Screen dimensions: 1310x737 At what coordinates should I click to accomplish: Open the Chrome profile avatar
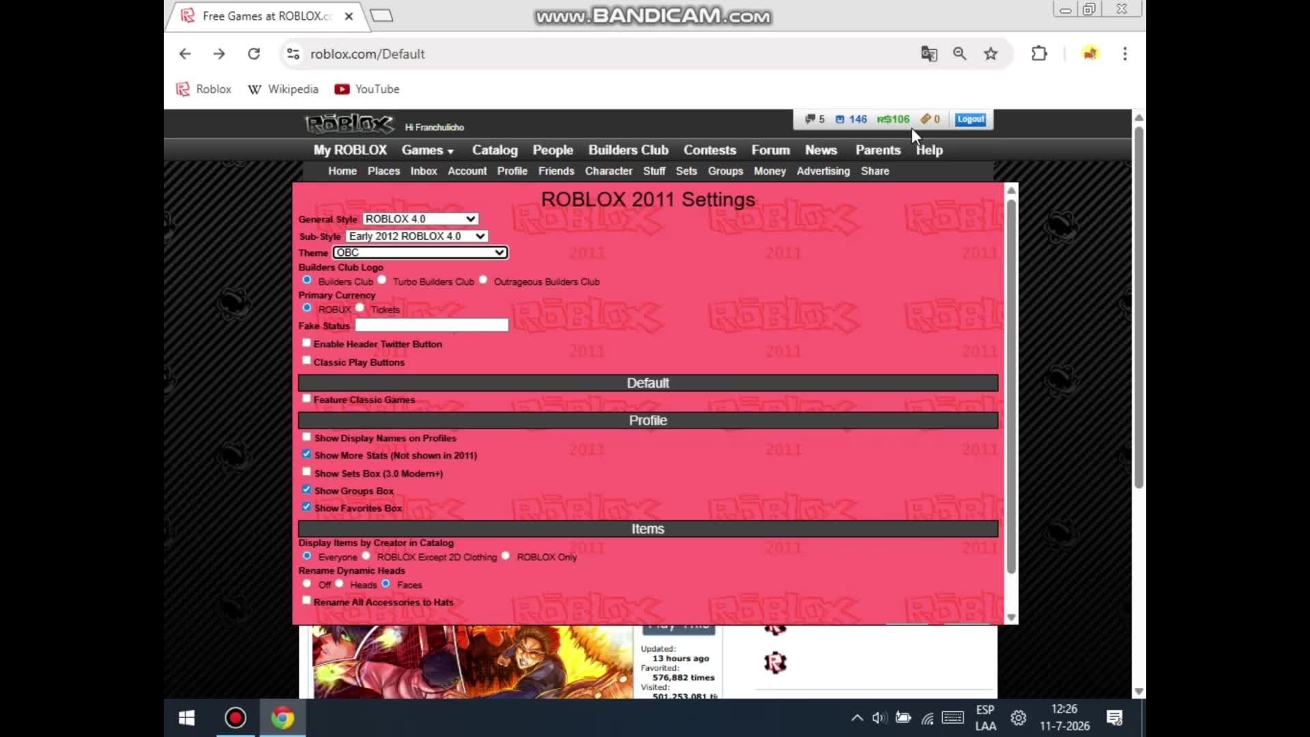click(x=1090, y=53)
